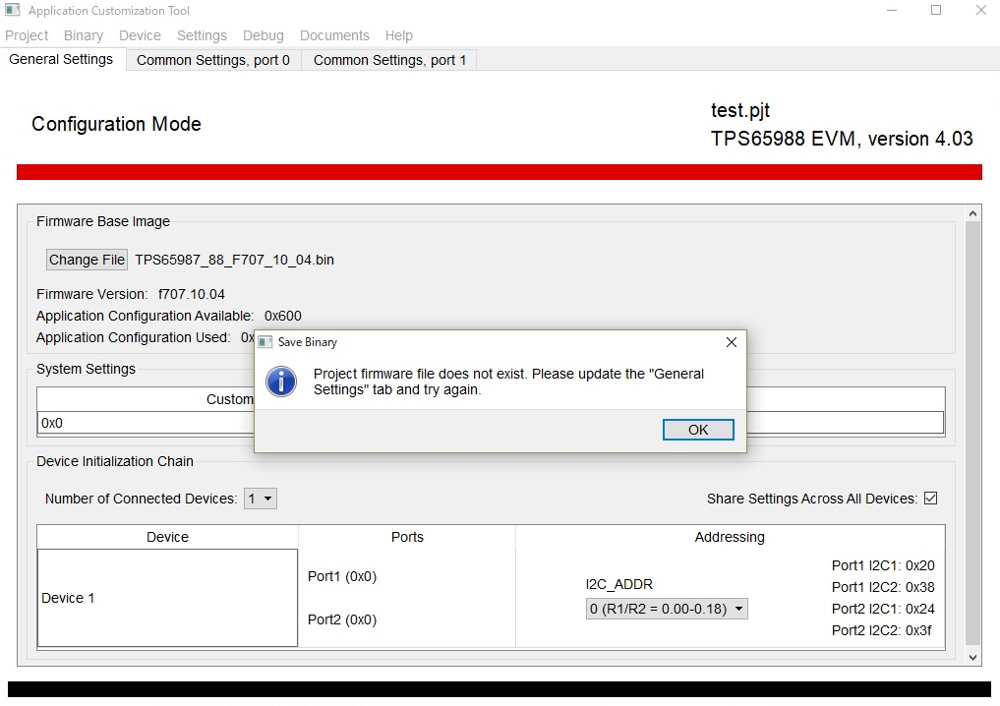
Task: Click Application Configuration Available 0x600 value
Action: [282, 316]
